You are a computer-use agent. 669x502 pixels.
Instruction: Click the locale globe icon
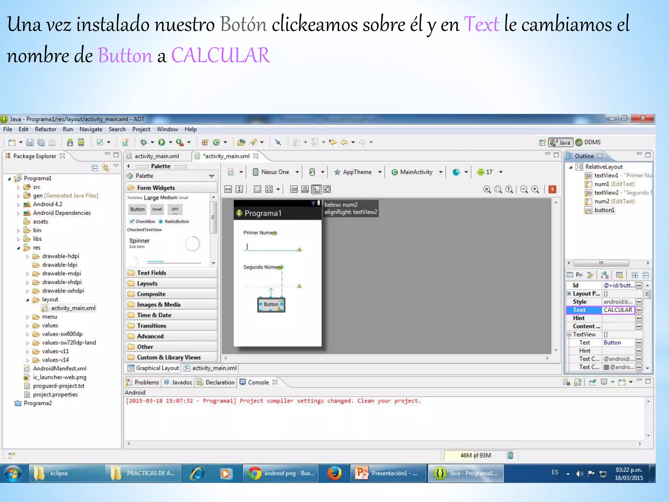coord(456,172)
